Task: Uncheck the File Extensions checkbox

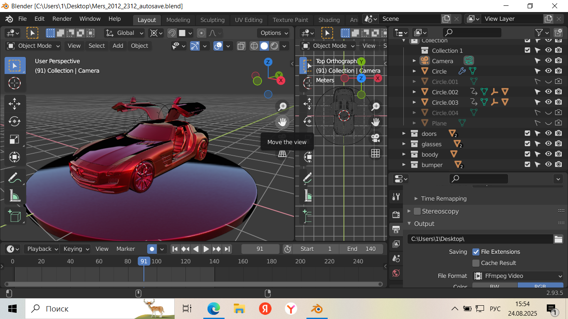Action: click(476, 252)
